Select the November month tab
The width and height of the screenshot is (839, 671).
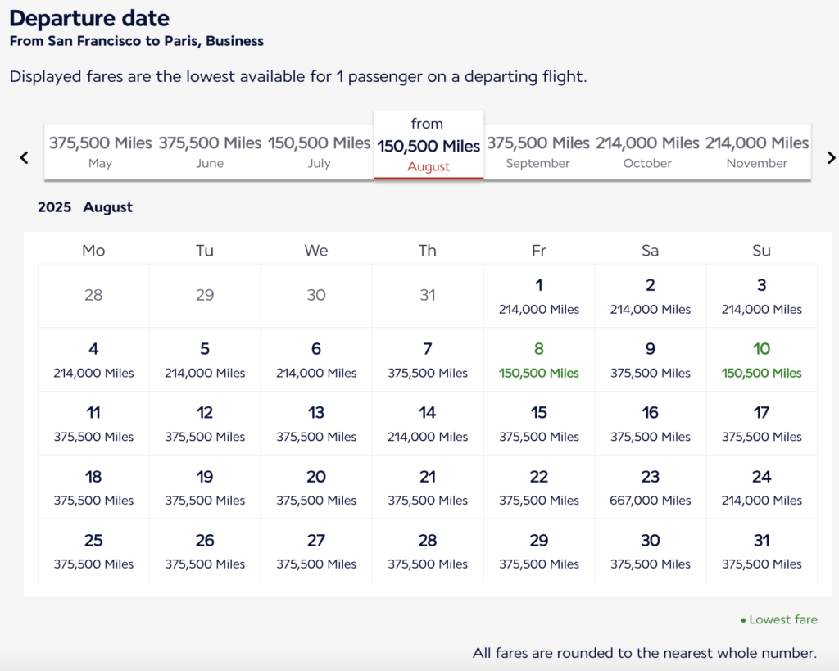(756, 152)
